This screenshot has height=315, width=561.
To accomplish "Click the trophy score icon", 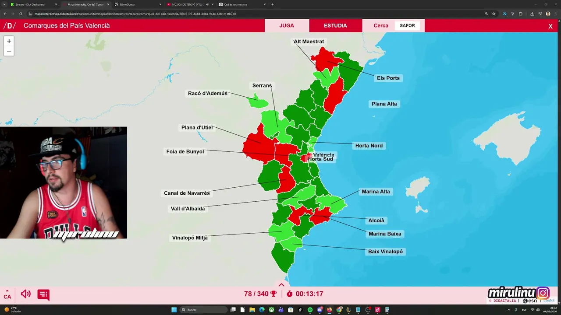I will pos(273,294).
